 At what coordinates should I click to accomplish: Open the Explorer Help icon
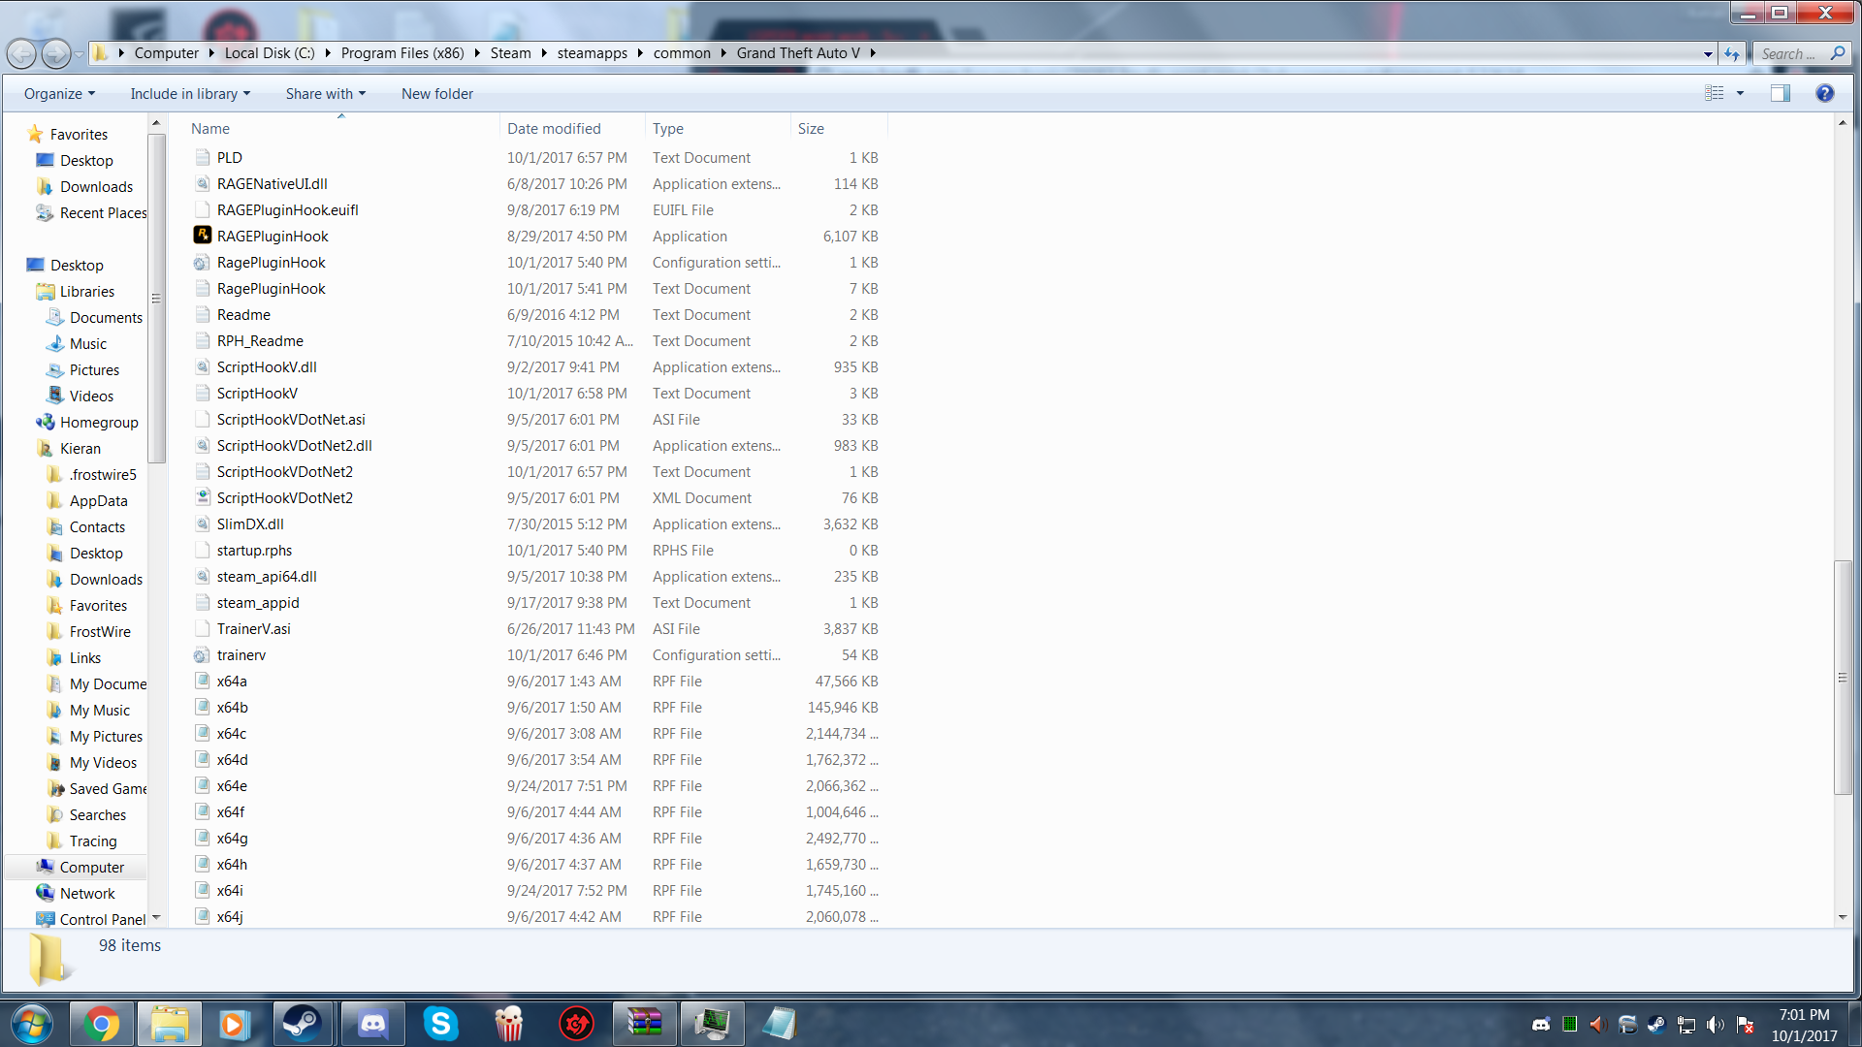pyautogui.click(x=1824, y=93)
